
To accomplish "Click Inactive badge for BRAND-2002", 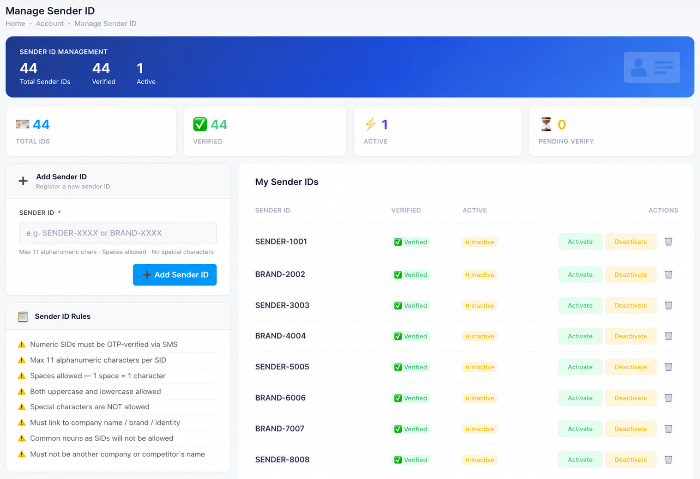I will [480, 275].
